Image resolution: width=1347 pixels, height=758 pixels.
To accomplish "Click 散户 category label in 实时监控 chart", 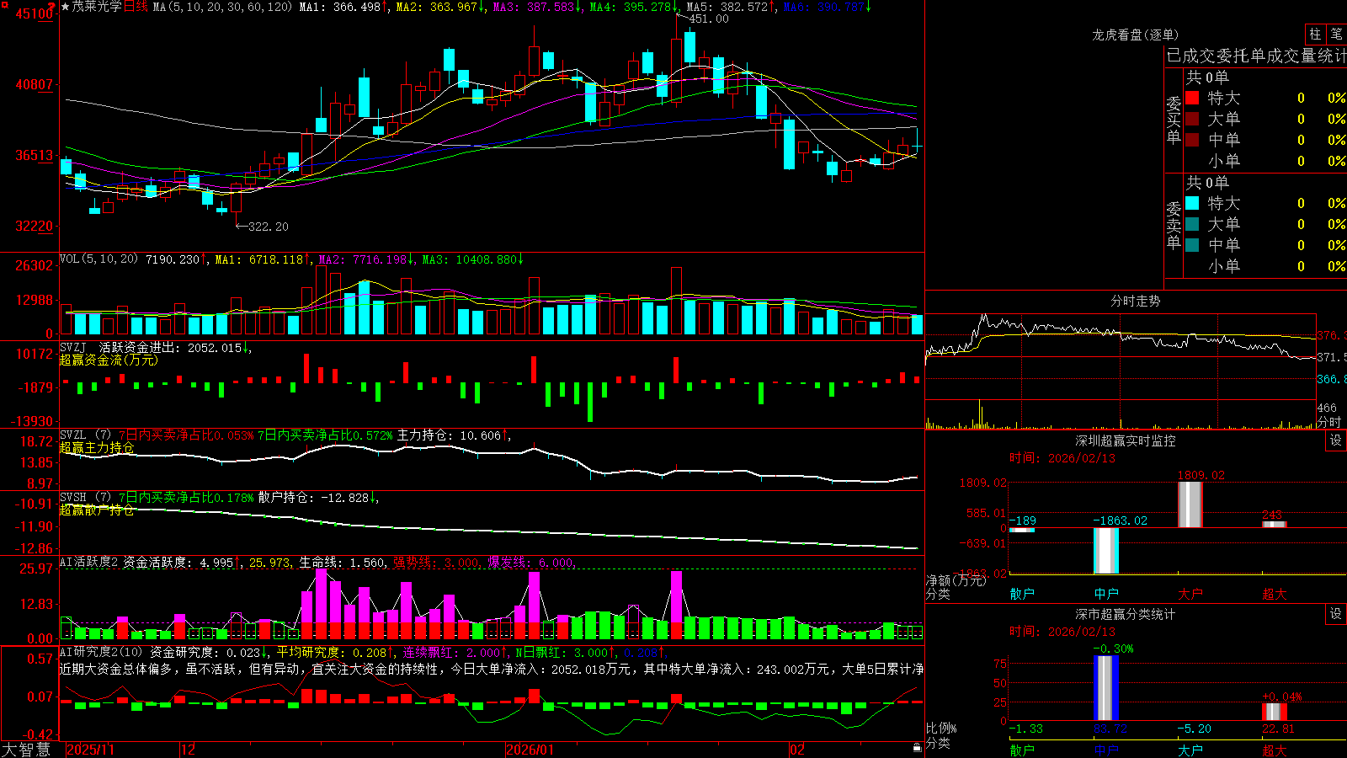I will 1022,594.
